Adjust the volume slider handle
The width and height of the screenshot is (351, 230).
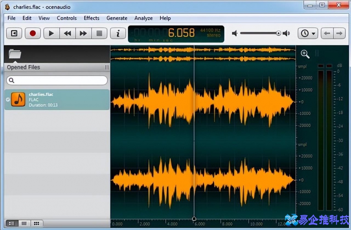[278, 33]
